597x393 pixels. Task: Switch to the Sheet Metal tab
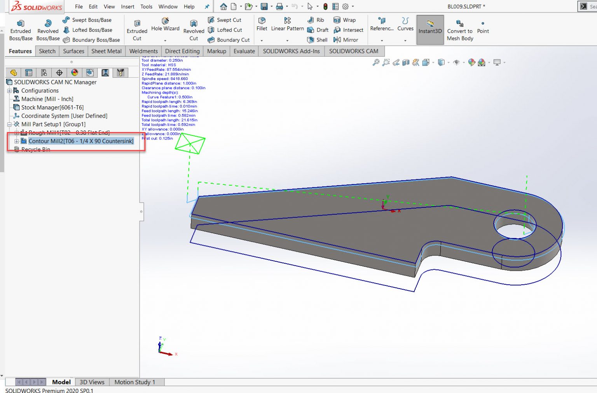tap(106, 51)
